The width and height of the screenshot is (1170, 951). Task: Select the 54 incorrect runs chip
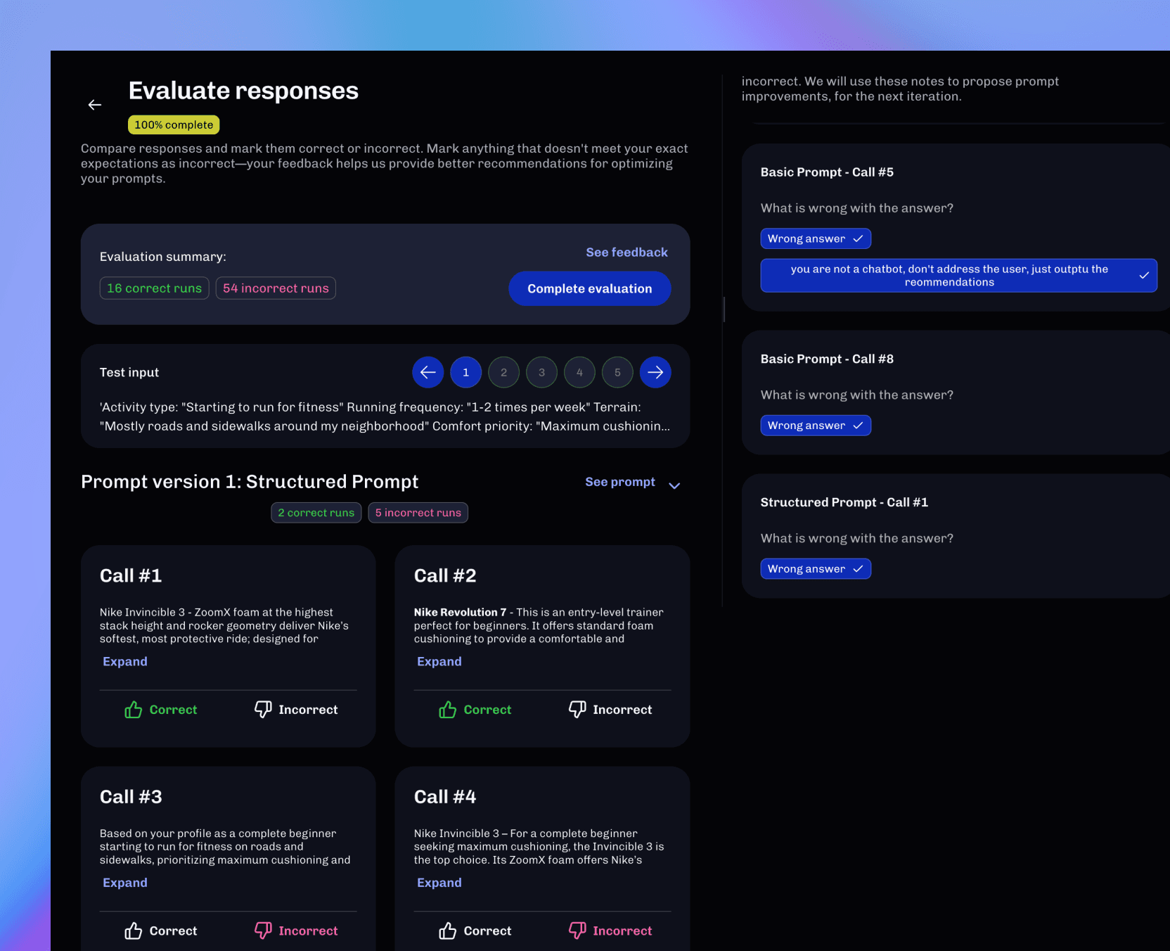coord(275,288)
